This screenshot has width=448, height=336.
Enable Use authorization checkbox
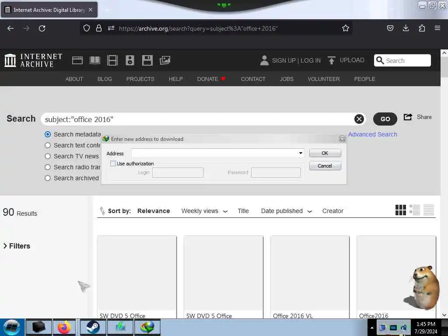113,164
